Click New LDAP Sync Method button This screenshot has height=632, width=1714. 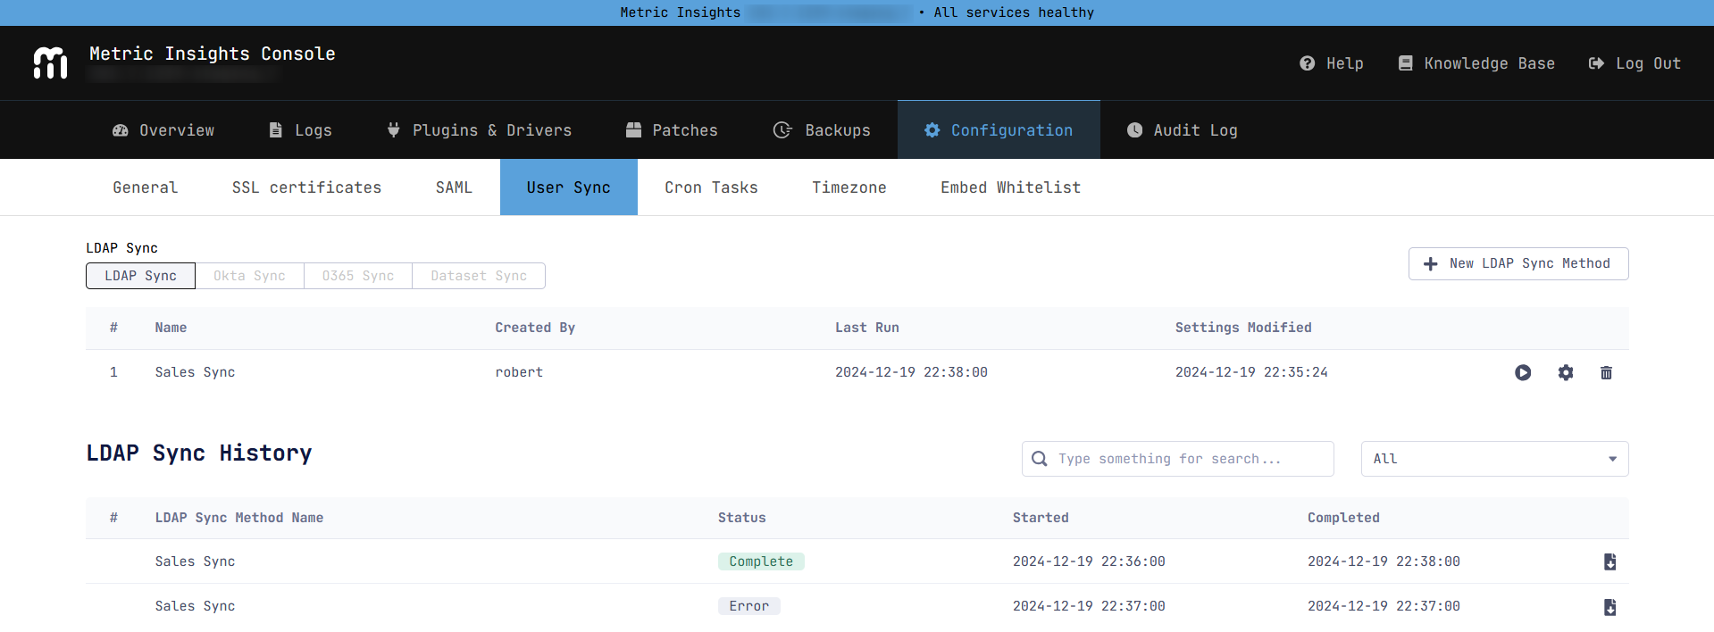[x=1518, y=264]
